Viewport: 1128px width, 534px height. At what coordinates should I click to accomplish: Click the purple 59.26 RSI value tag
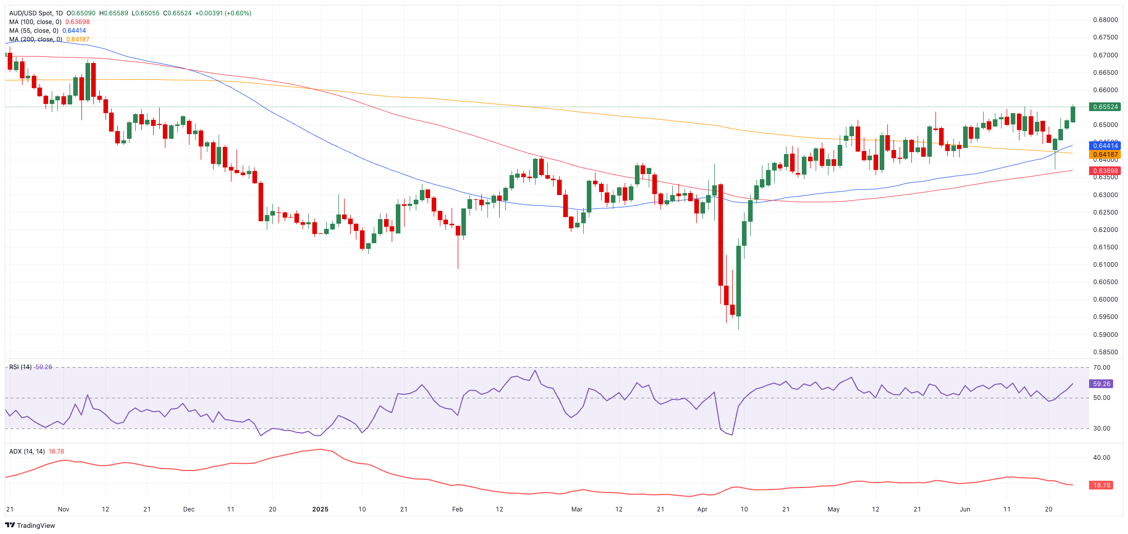[1101, 384]
